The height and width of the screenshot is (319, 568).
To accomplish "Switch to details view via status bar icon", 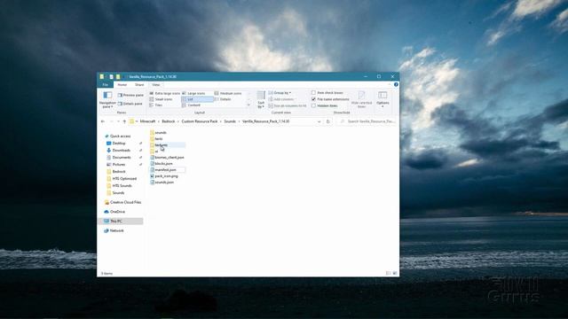I will point(388,274).
